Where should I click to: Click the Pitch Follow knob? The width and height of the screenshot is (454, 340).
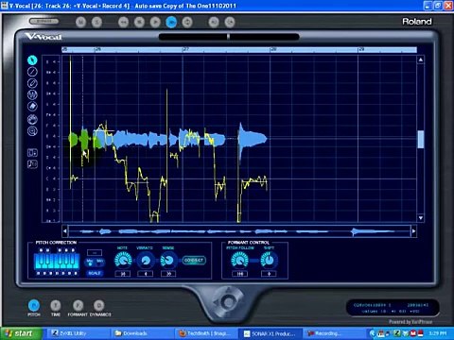240,261
